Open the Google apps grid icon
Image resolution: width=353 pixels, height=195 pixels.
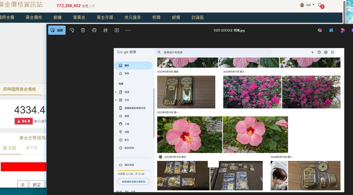tap(333, 52)
